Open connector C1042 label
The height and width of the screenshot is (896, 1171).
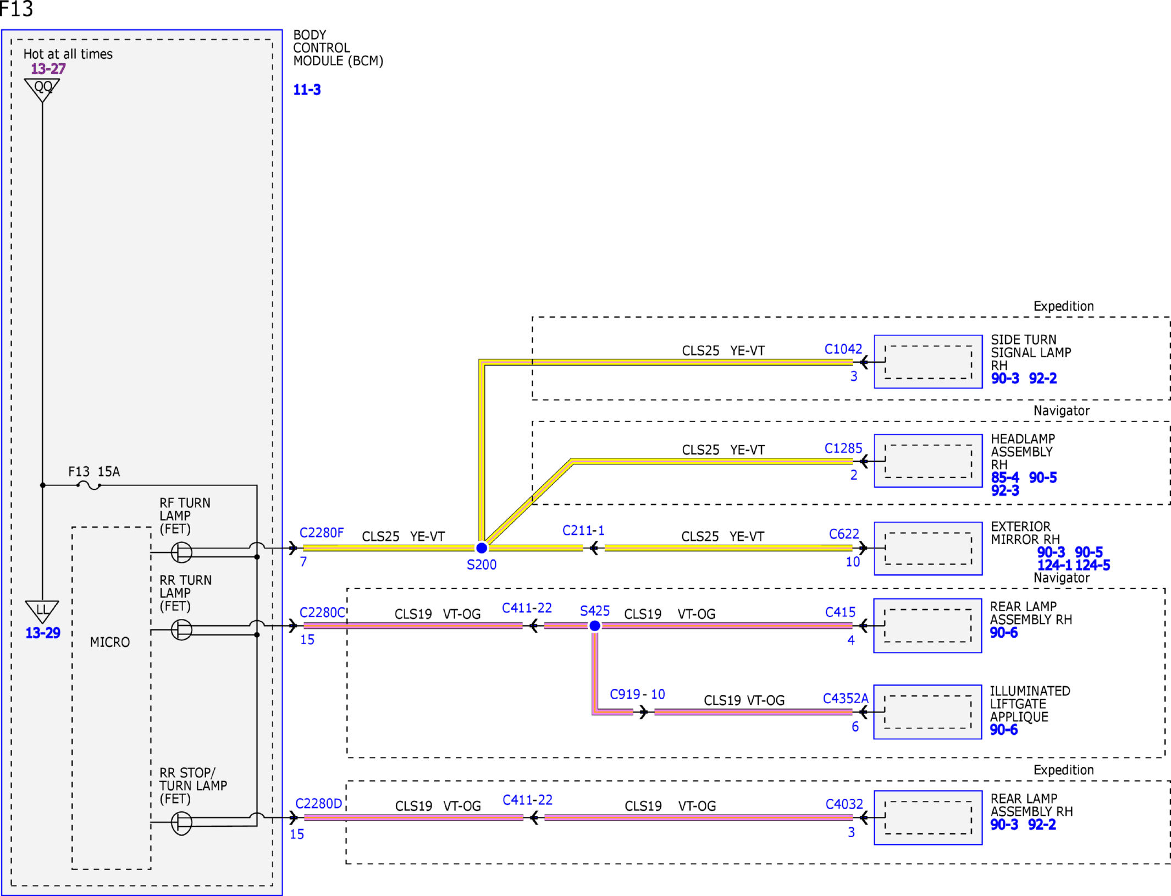pos(843,349)
